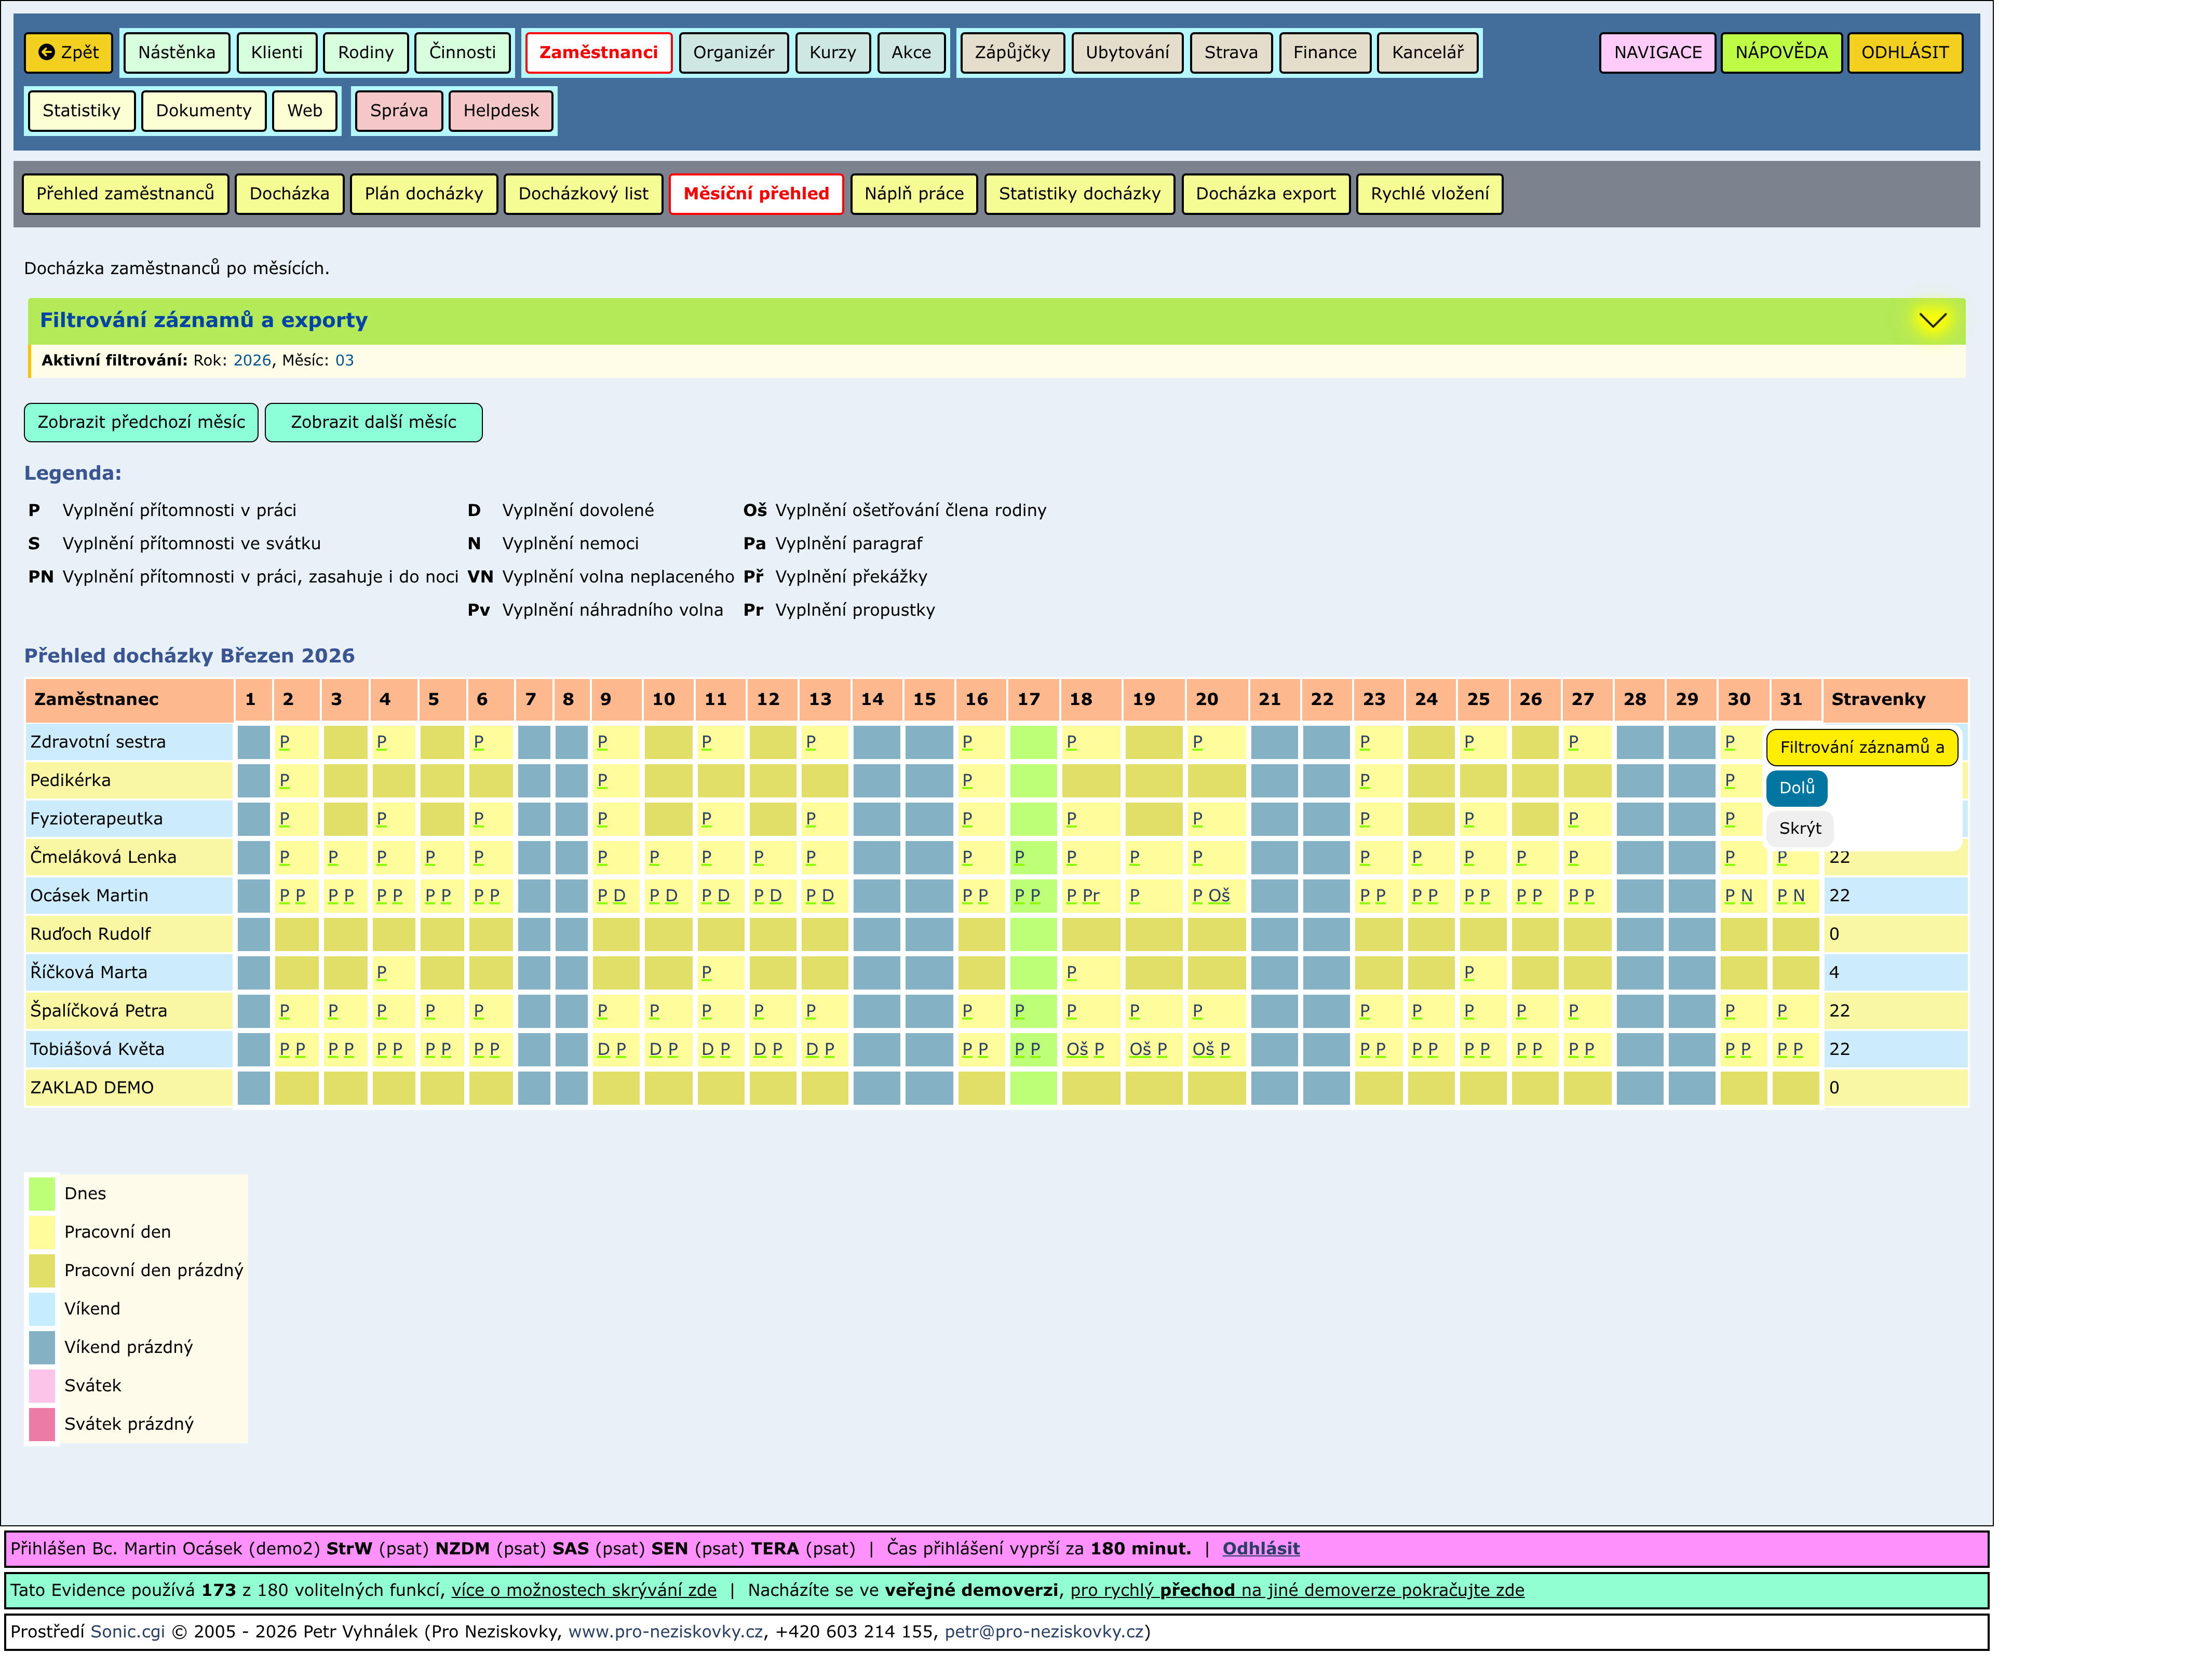Expand the Filtrování záznamů chevron arrow
This screenshot has height=1680, width=2187.
(x=1932, y=320)
